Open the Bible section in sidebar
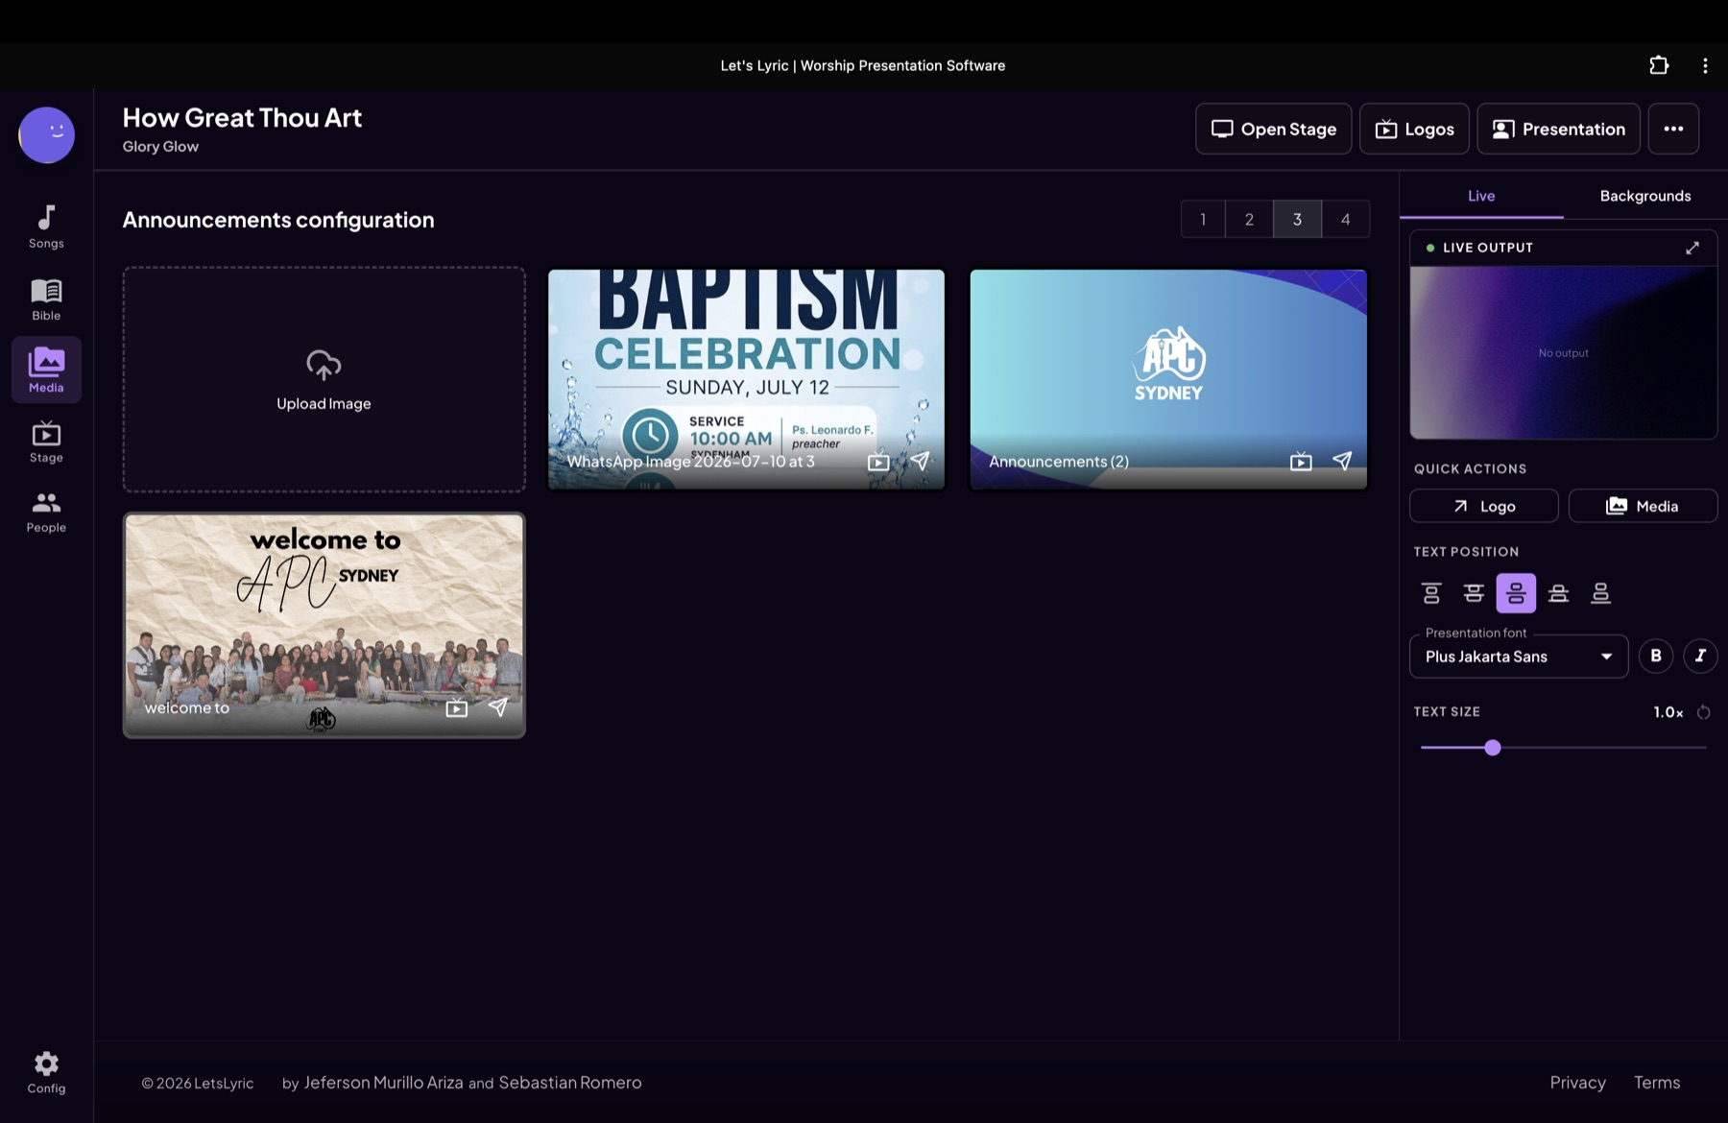1728x1123 pixels. click(46, 299)
